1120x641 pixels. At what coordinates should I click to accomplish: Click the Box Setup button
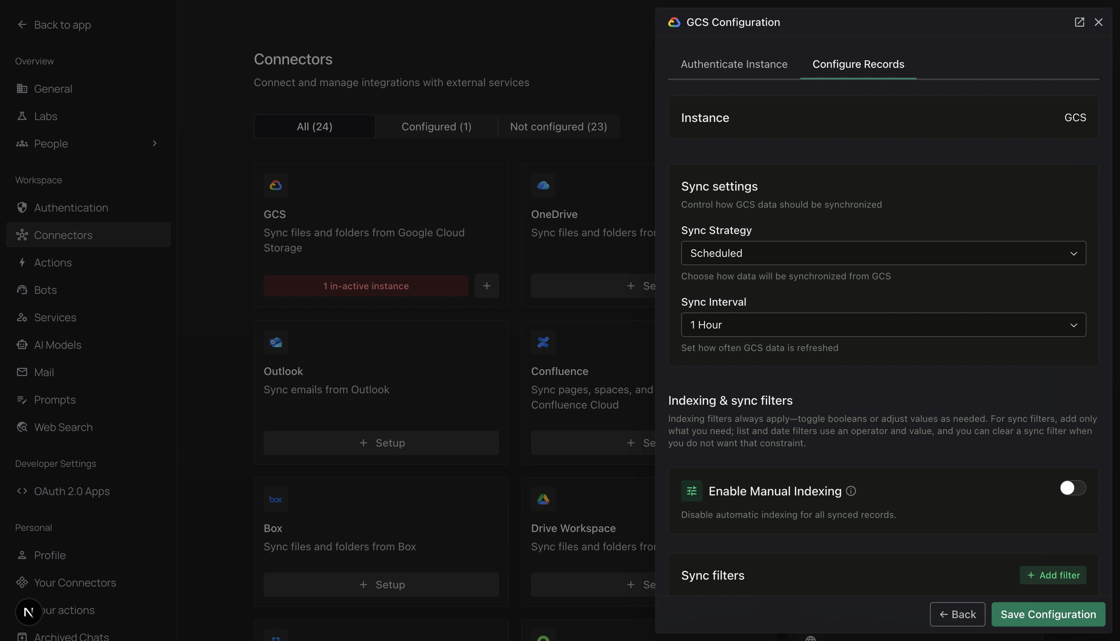pyautogui.click(x=381, y=585)
